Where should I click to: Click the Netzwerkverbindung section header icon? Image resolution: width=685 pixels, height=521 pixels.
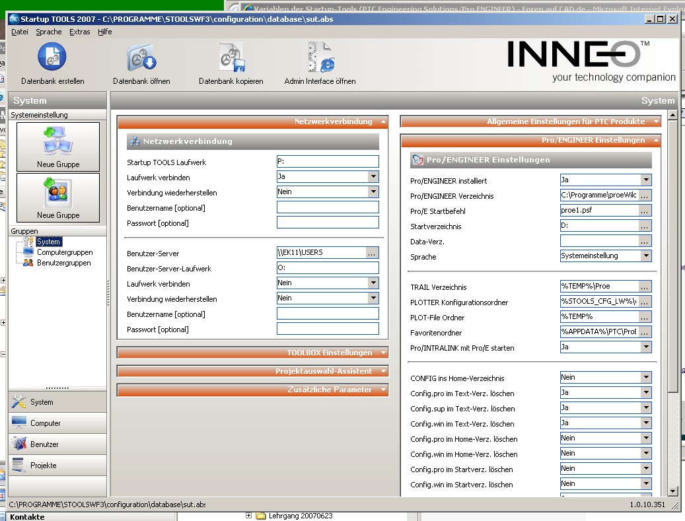[135, 141]
